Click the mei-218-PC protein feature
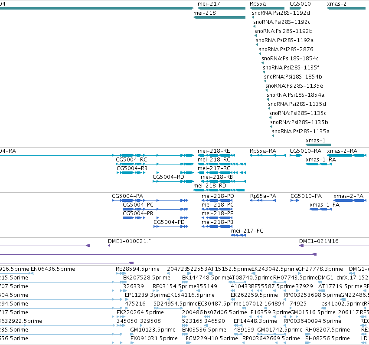Viewport: 369px width, 345px height. pyautogui.click(x=217, y=209)
